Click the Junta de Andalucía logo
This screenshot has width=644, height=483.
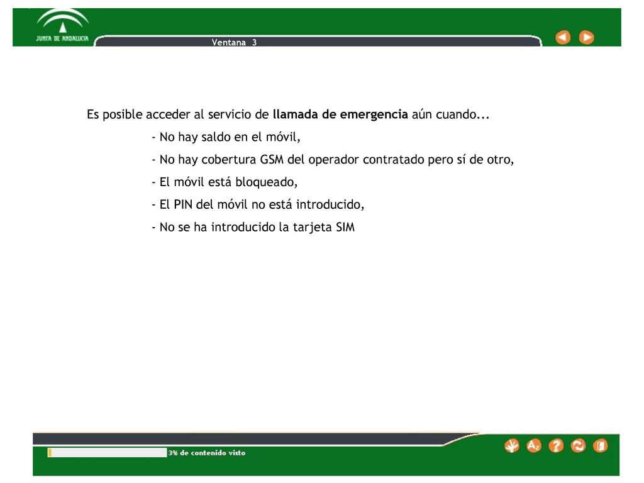click(62, 26)
